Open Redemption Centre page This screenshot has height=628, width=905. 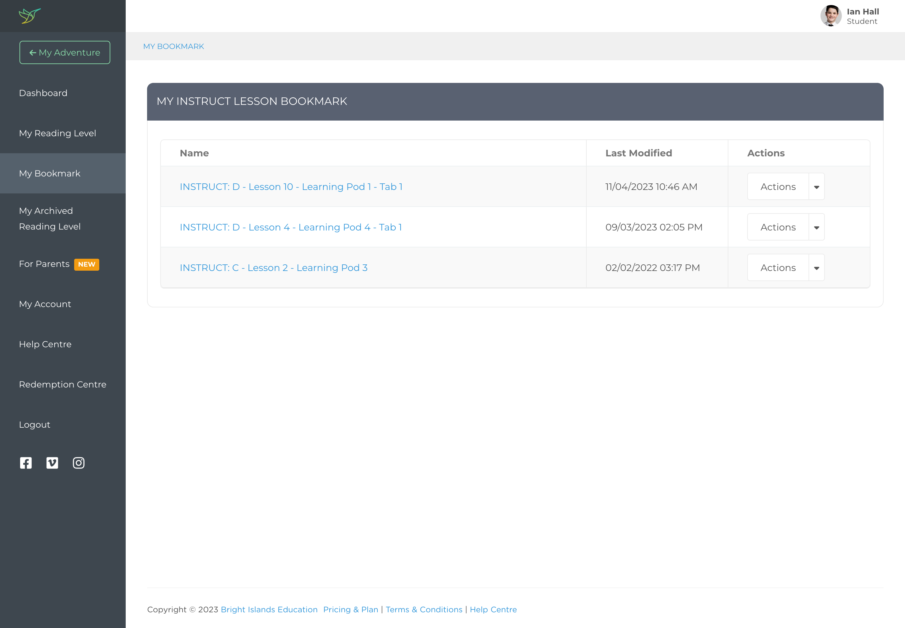click(x=63, y=384)
